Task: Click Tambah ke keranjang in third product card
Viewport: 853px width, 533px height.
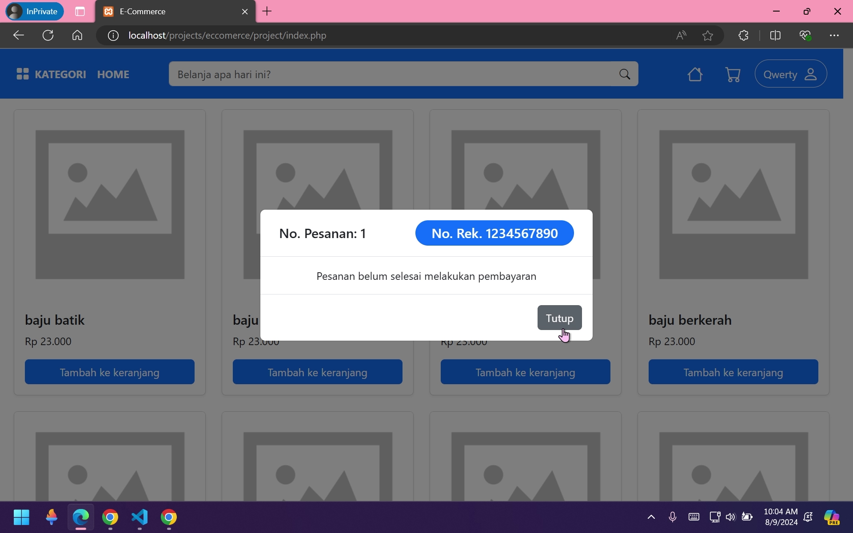Action: click(526, 372)
